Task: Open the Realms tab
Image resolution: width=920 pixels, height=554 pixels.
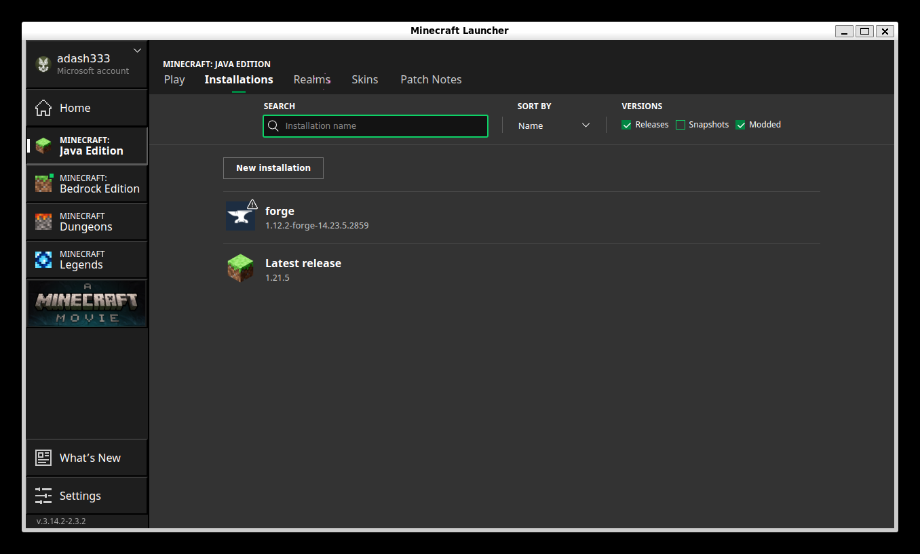Action: coord(312,79)
